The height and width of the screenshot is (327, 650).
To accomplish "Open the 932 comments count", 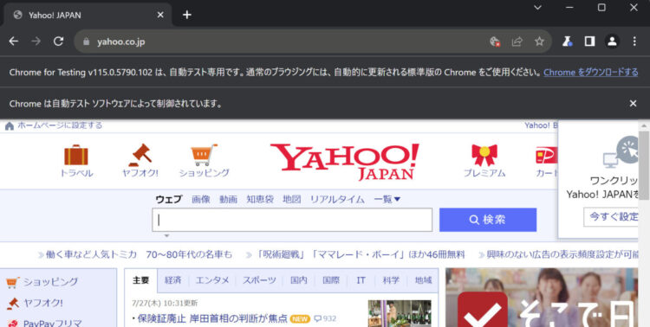I will (x=325, y=318).
